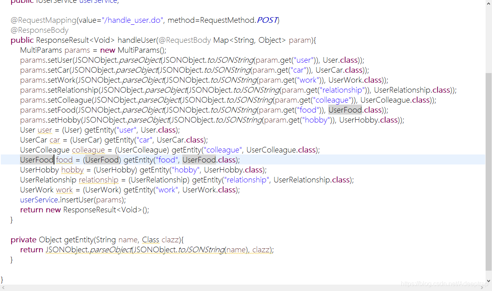Click the return new ResponseResult statement
492x291 pixels.
(84, 210)
